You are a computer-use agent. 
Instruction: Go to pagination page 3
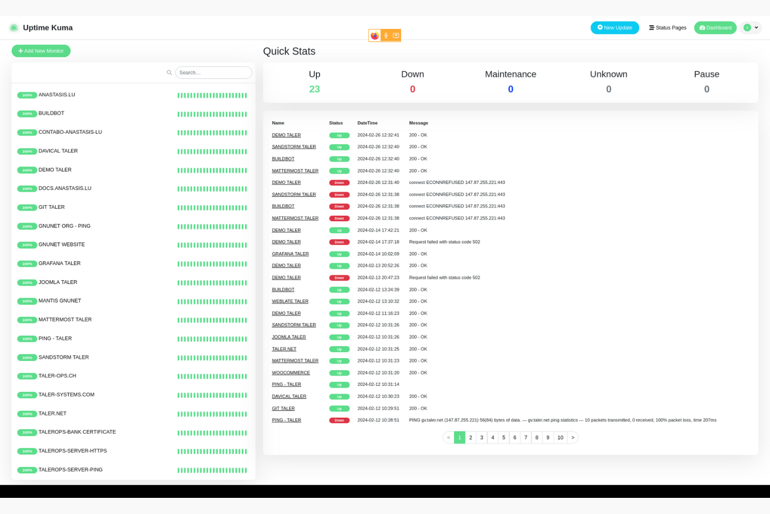(x=482, y=437)
